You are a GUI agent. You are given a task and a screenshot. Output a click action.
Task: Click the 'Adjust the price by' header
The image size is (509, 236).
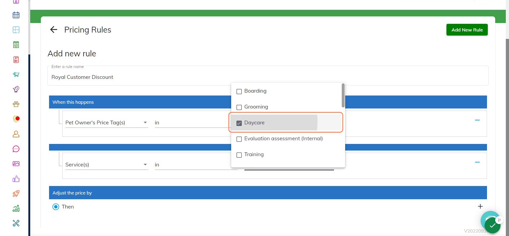coord(268,193)
